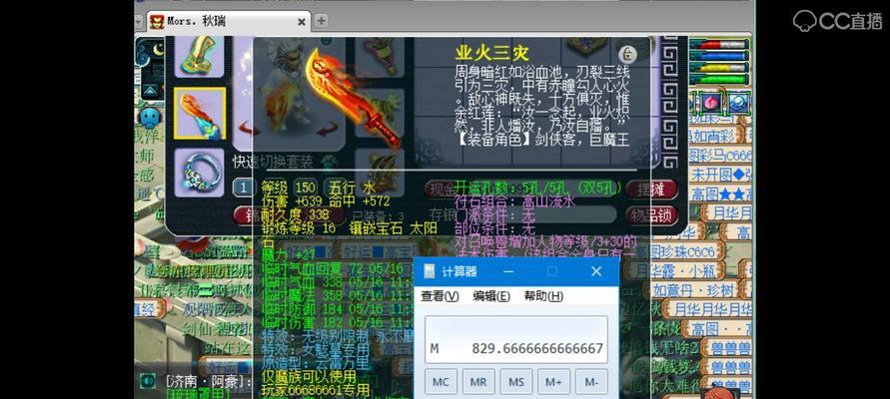The image size is (890, 399).
Task: Click the blue orb quick-item icon
Action: [x=737, y=103]
